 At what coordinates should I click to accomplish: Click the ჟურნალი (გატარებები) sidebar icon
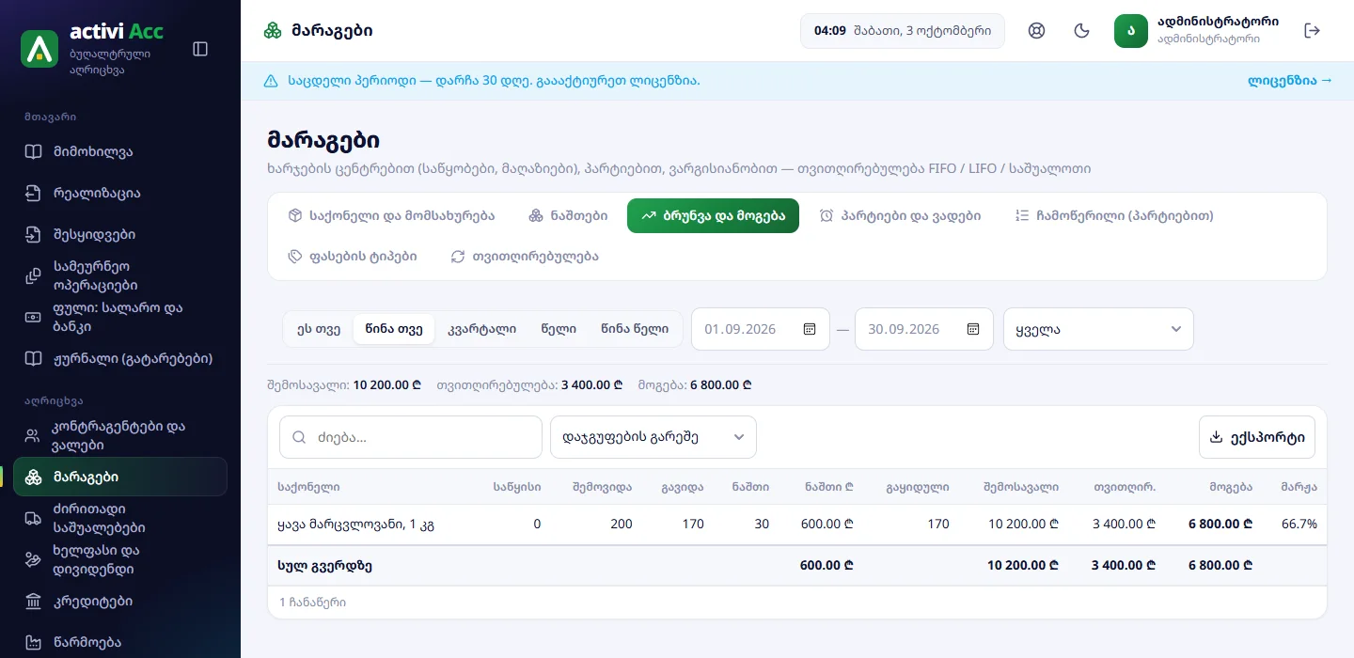click(x=33, y=359)
